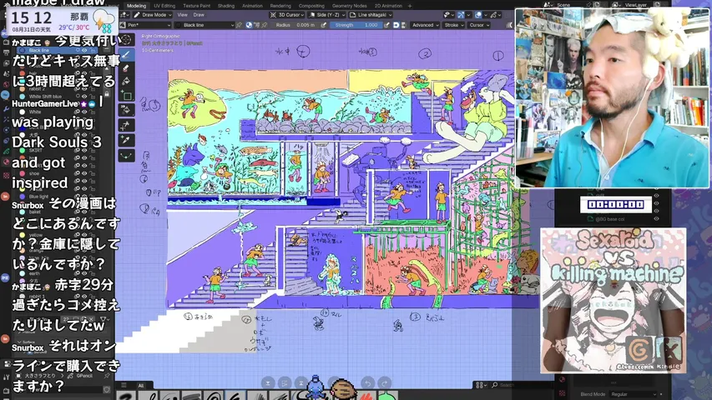Screen dimensions: 712x400
Task: Click the asset shelf Search field
Action: [x=523, y=385]
